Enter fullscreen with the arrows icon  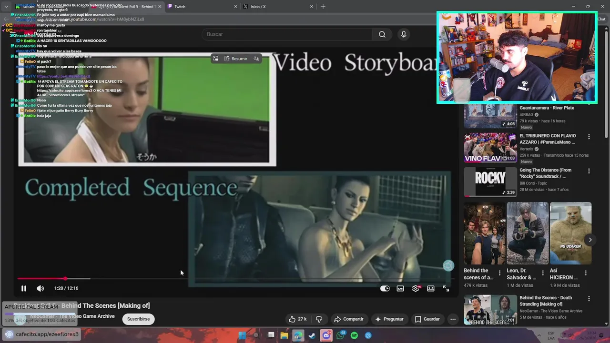(x=446, y=288)
